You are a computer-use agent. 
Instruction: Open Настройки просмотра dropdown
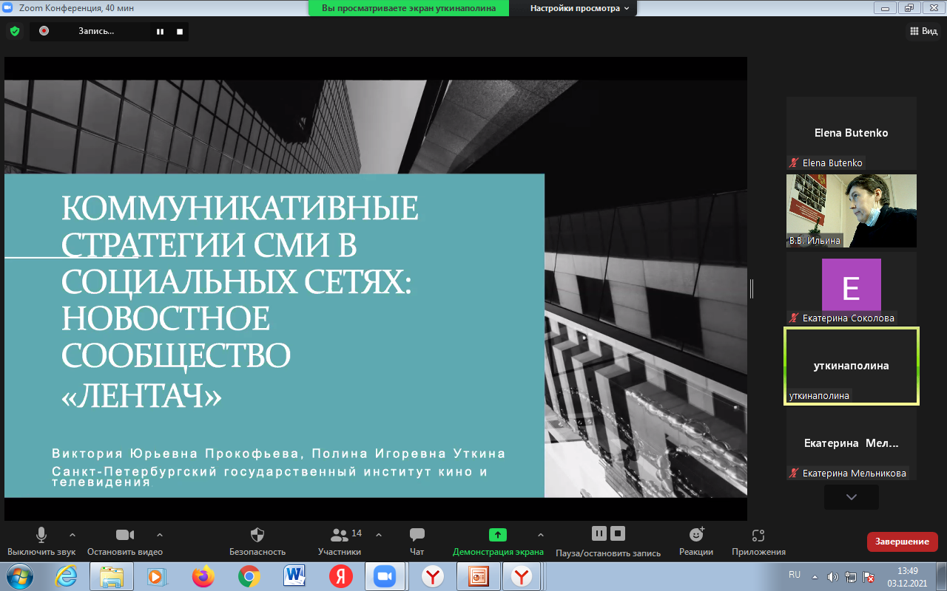coord(579,8)
